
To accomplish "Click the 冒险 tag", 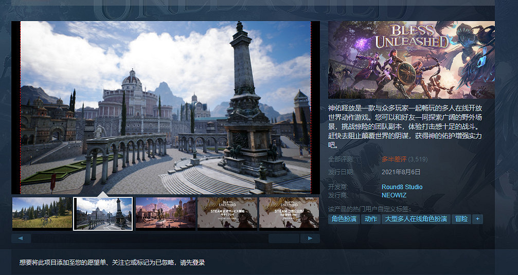I will tap(461, 219).
